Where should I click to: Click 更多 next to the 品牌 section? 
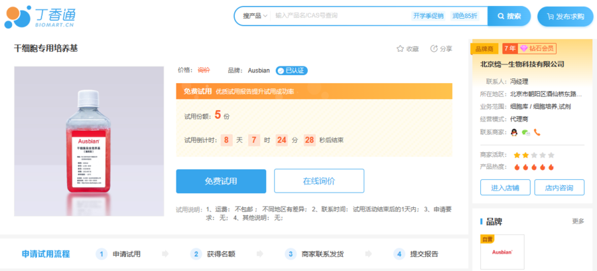[578, 221]
